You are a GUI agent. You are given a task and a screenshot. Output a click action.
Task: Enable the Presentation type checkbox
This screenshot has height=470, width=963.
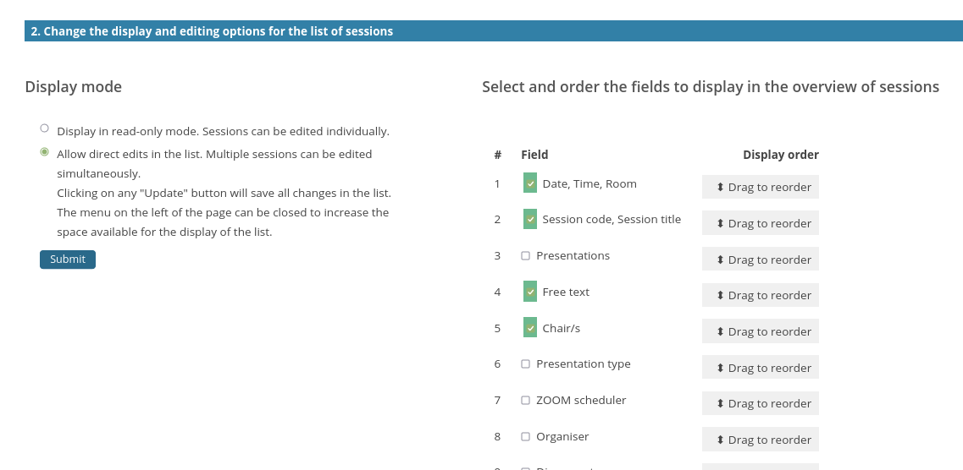525,363
